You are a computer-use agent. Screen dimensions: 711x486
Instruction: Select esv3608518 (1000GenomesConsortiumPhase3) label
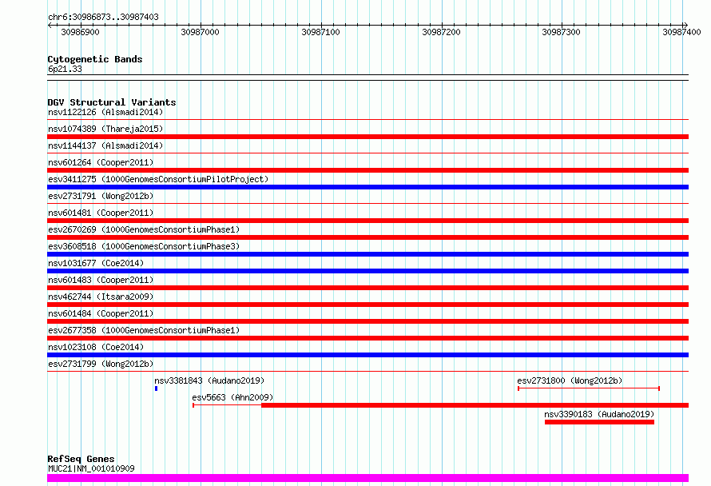point(144,246)
